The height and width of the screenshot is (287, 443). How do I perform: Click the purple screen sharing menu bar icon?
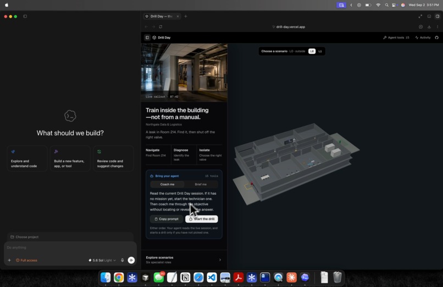[x=341, y=5]
